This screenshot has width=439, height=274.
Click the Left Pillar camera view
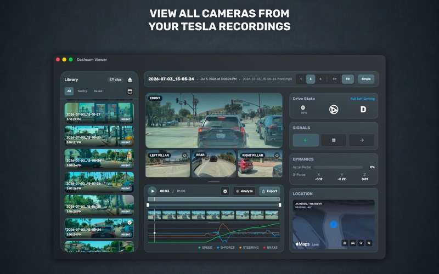168,163
